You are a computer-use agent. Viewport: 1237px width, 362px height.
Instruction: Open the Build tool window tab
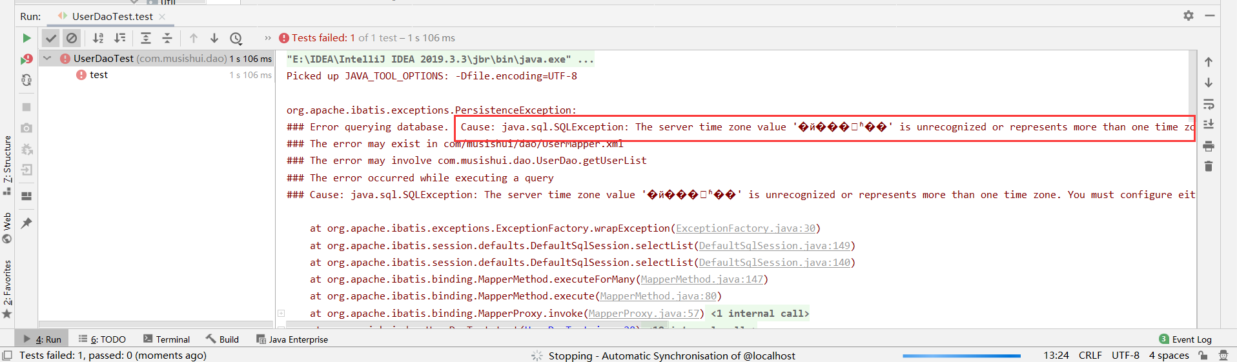222,339
